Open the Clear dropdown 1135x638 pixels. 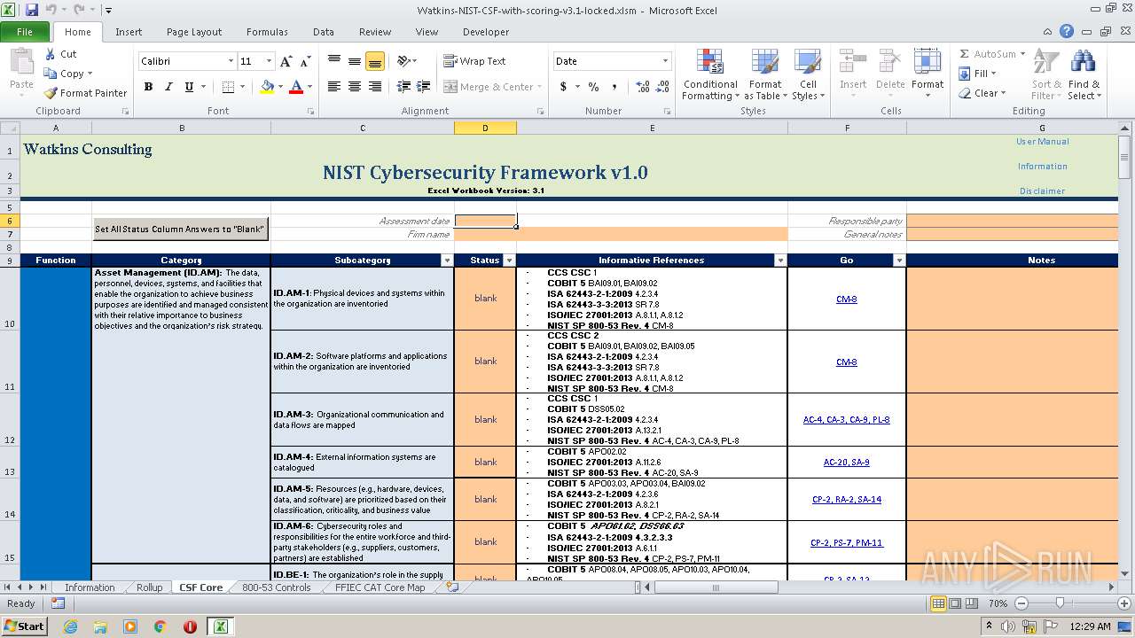982,93
